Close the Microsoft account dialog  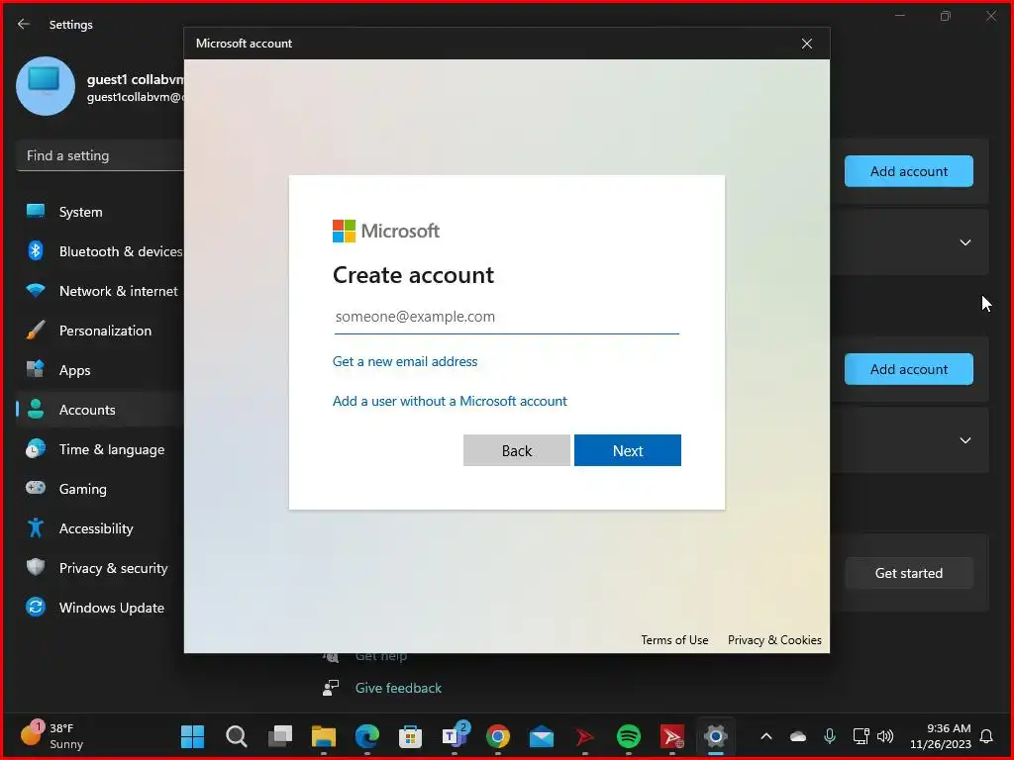[x=807, y=44]
